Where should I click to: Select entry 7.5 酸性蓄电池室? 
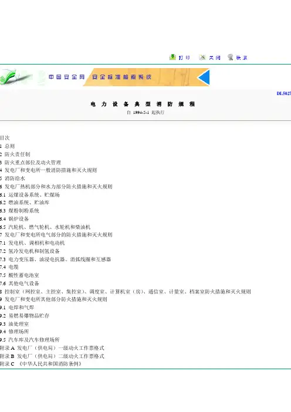coord(20,275)
